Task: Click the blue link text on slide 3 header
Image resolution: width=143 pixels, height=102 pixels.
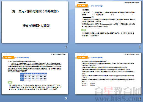Action: (23, 58)
